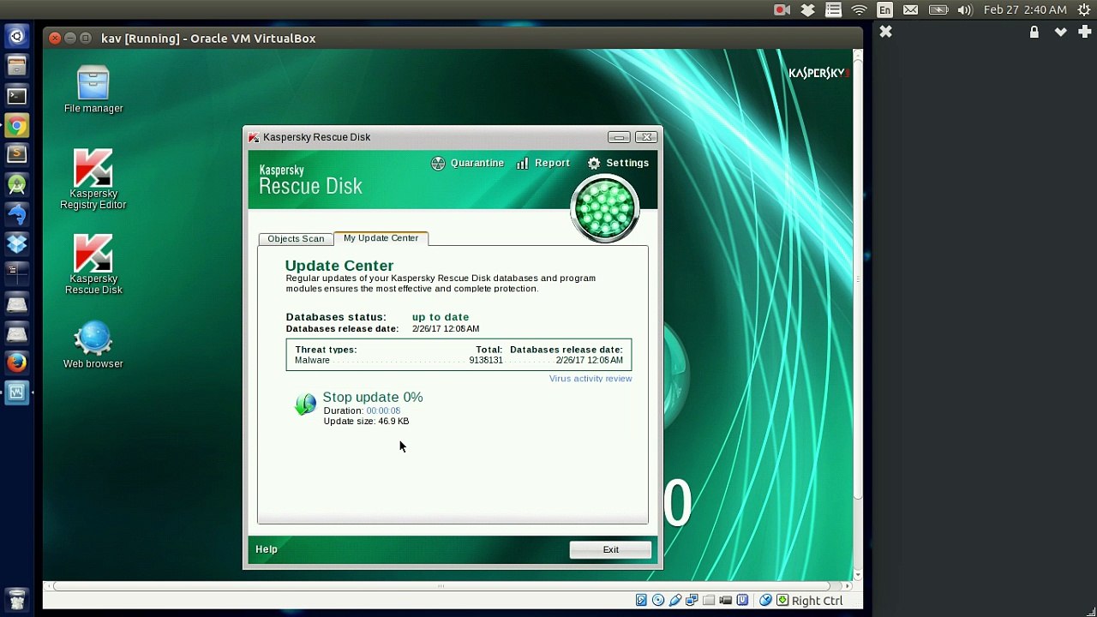Close the Kaspersky Rescue Disk window

click(x=647, y=137)
